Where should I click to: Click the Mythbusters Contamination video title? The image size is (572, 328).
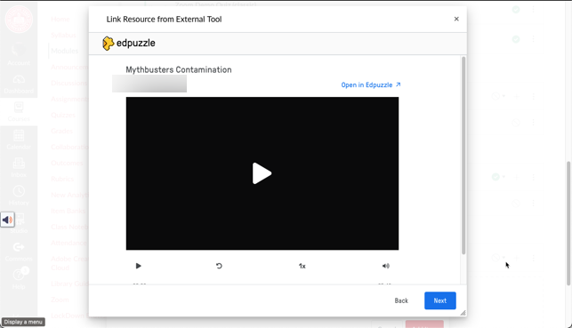[x=179, y=69]
